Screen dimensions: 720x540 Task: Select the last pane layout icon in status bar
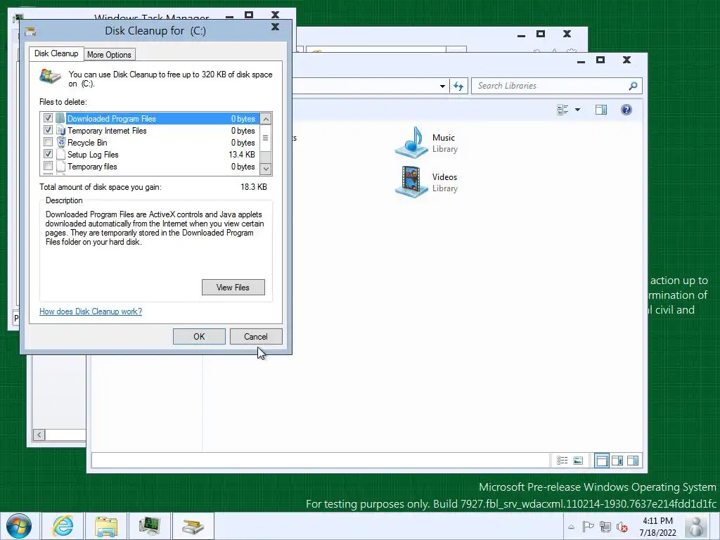click(x=633, y=461)
